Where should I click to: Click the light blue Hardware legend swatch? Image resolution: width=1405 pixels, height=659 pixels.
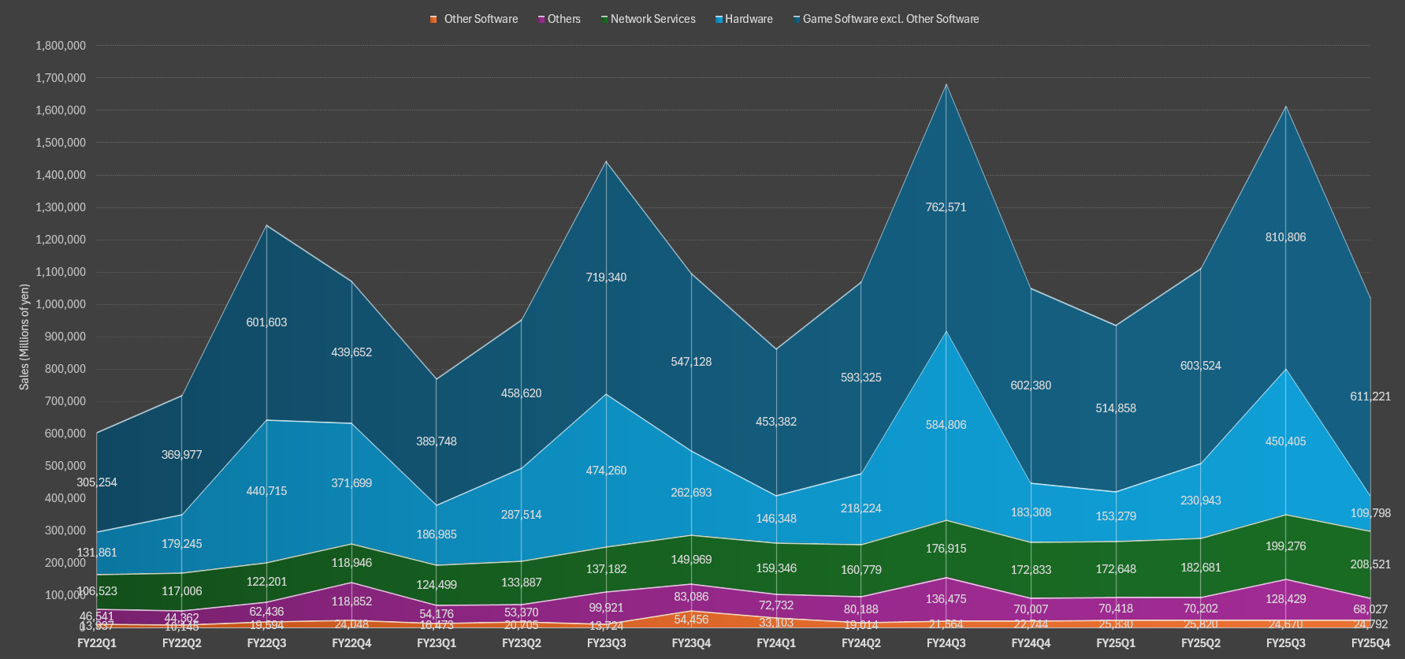719,19
